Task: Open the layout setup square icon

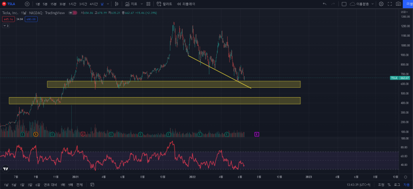Action: pyautogui.click(x=344, y=4)
